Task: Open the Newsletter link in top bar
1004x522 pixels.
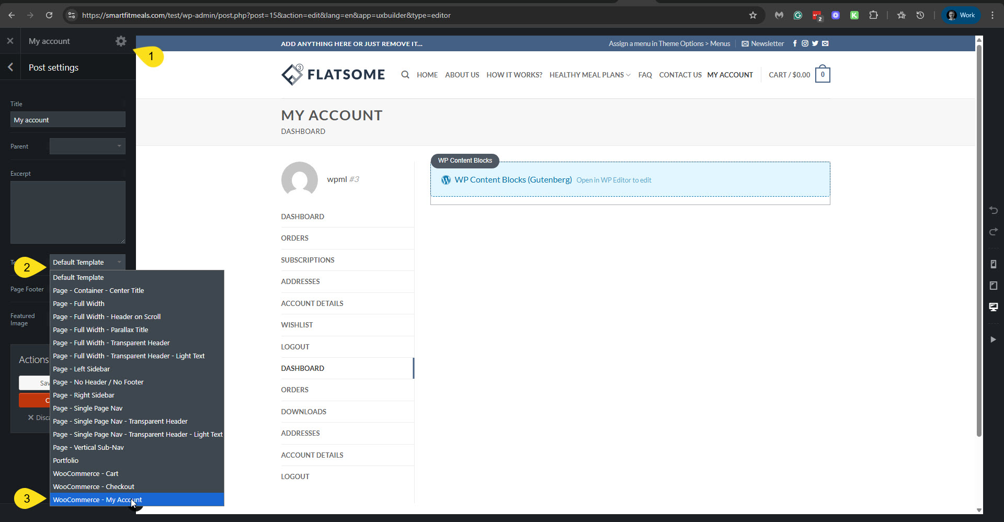Action: [762, 43]
